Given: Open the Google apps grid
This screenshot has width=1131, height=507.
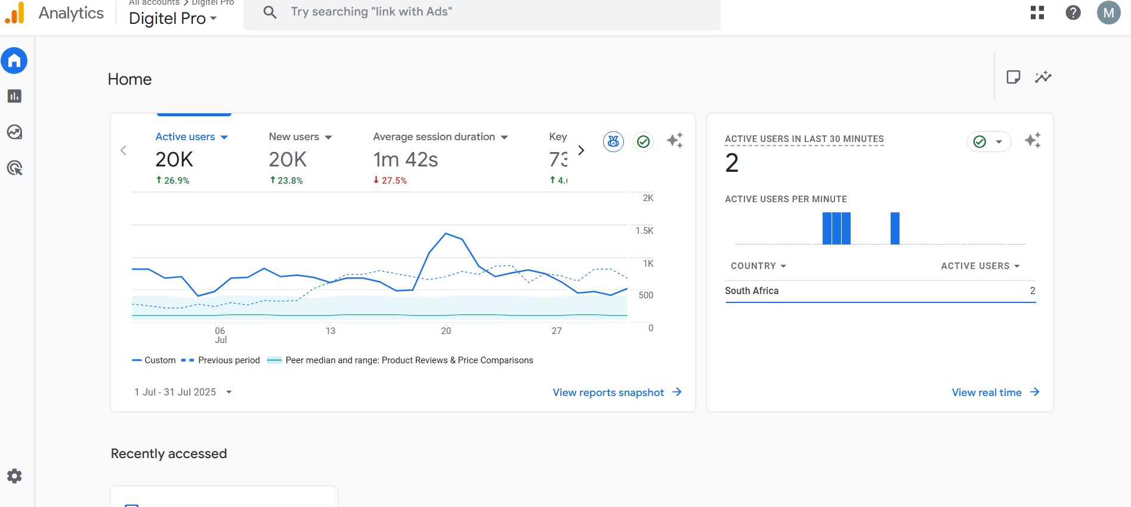Looking at the screenshot, I should (x=1037, y=13).
